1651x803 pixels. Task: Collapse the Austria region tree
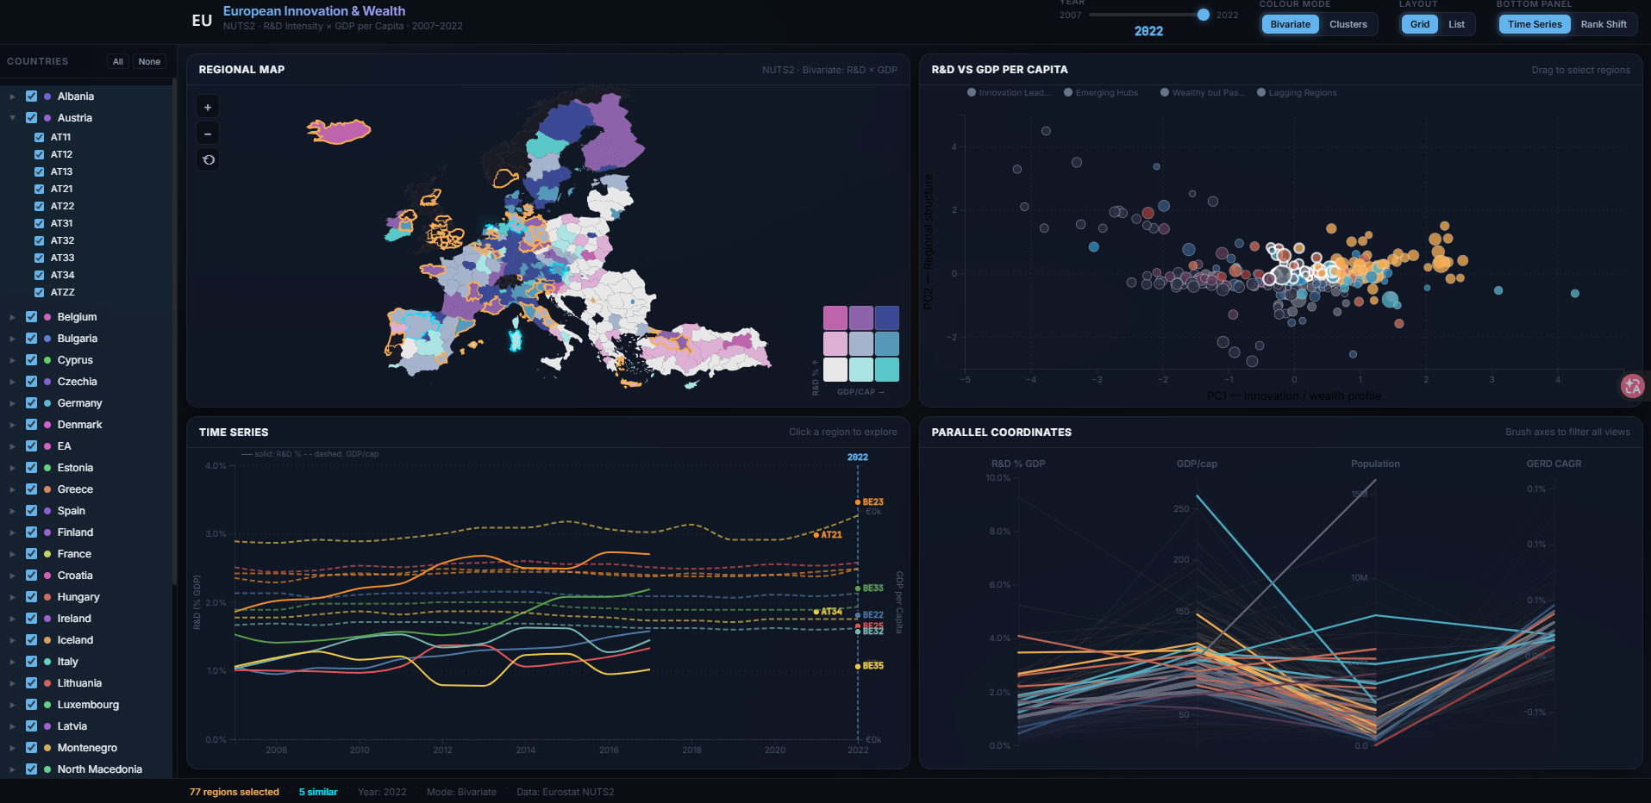pos(12,118)
